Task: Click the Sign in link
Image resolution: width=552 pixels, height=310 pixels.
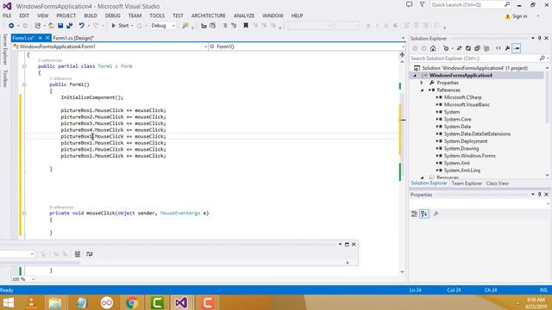Action: pos(519,16)
